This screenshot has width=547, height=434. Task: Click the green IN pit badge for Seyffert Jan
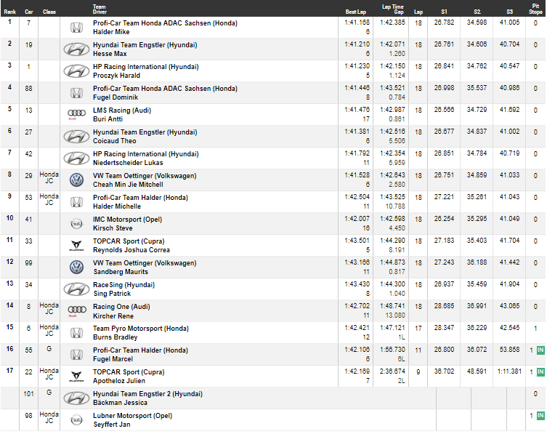(x=540, y=416)
